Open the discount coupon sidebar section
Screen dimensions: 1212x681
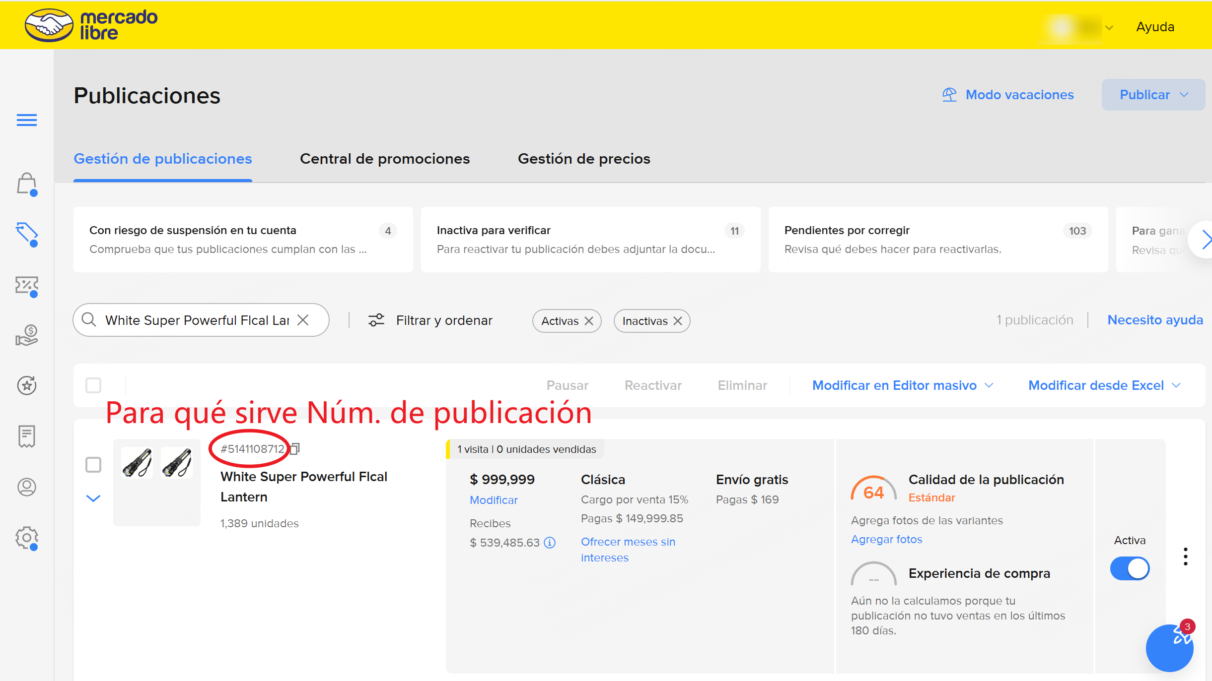click(x=27, y=286)
